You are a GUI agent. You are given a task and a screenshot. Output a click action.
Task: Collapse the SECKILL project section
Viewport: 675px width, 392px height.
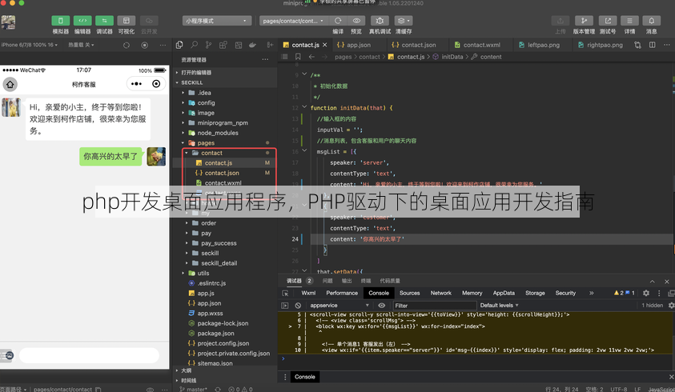[225, 82]
